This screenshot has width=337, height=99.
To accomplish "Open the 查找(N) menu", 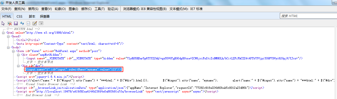I will (x=20, y=9).
